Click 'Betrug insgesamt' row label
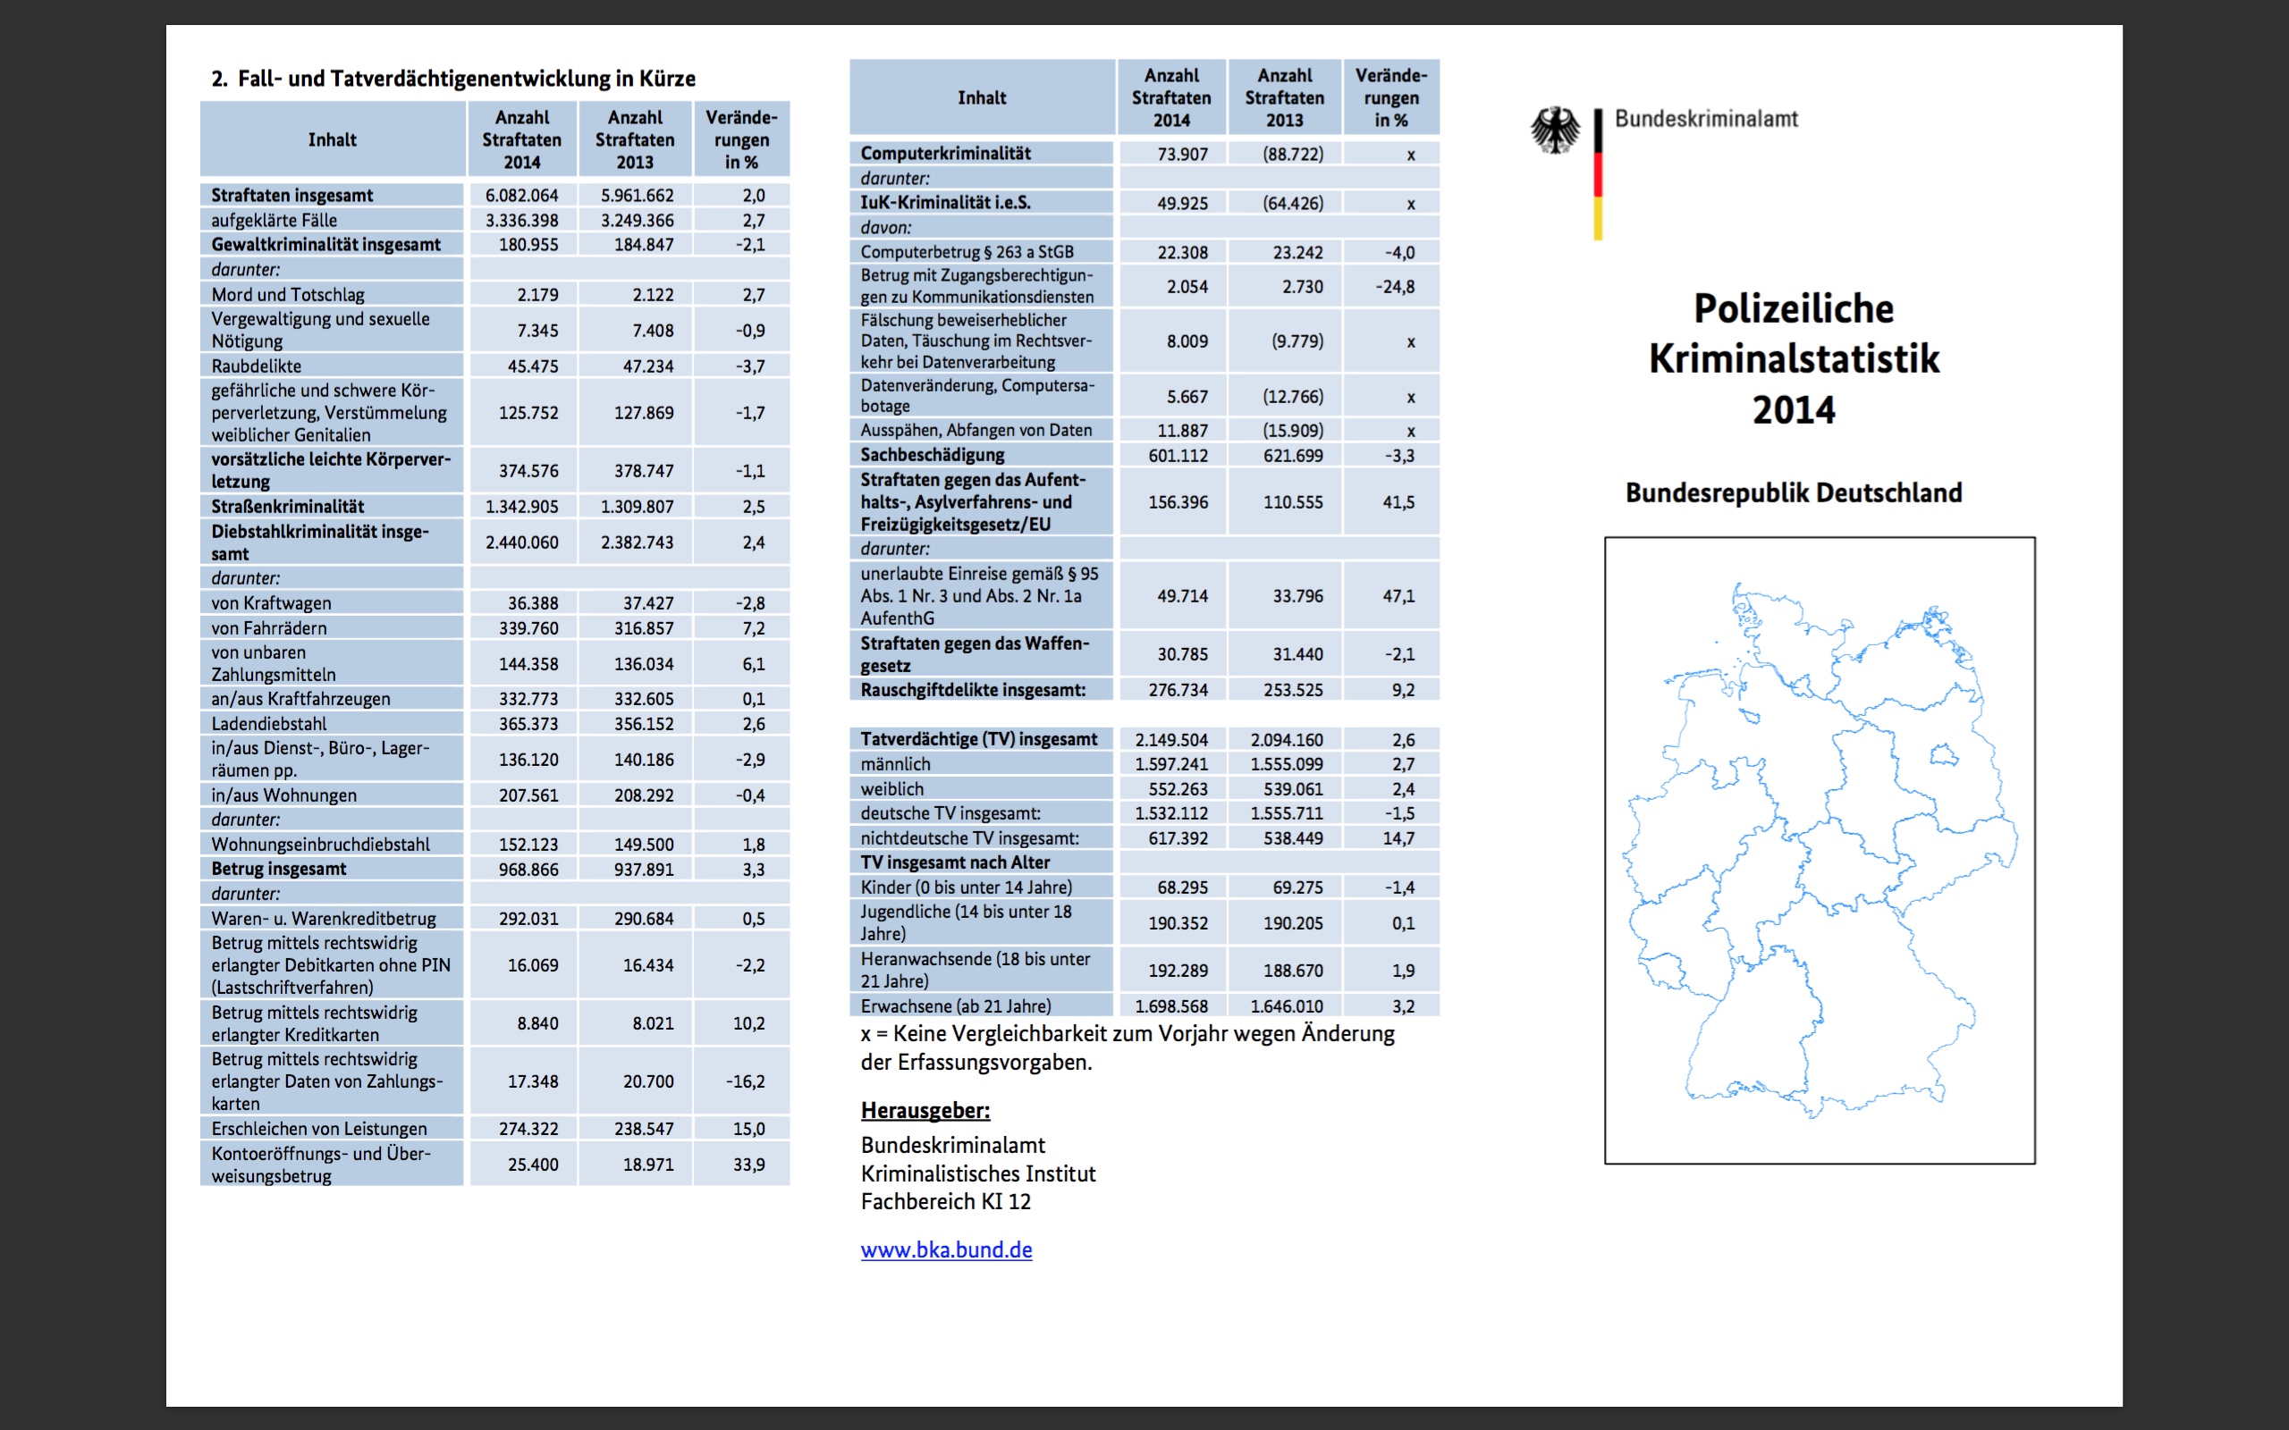Image resolution: width=2289 pixels, height=1430 pixels. [279, 868]
